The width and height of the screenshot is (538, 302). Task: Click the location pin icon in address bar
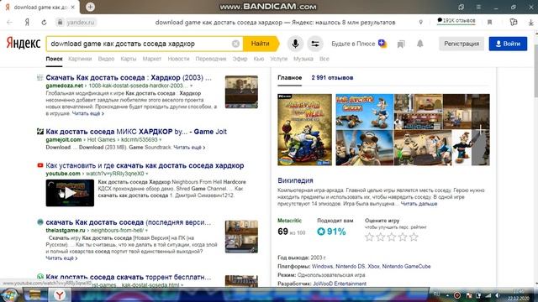(420, 23)
